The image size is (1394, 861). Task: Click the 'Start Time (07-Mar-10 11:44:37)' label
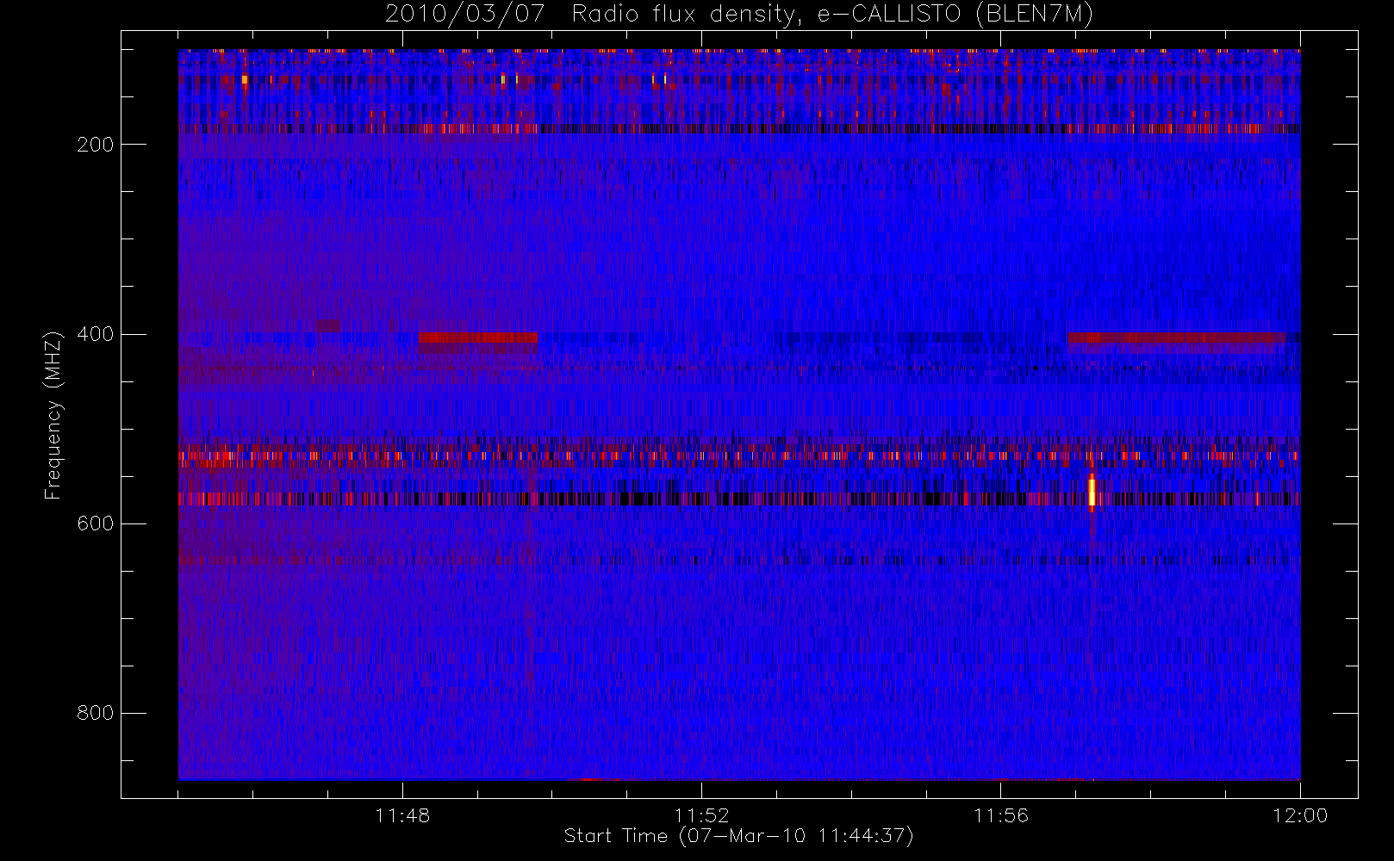(738, 836)
